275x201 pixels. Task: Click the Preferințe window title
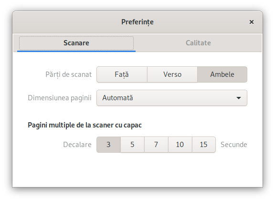point(137,22)
